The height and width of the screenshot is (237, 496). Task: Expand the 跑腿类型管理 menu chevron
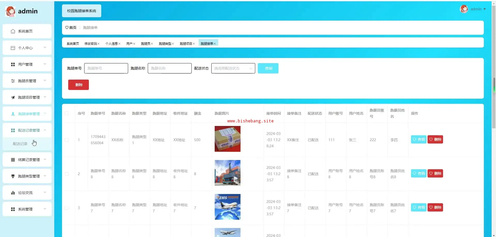(x=45, y=176)
